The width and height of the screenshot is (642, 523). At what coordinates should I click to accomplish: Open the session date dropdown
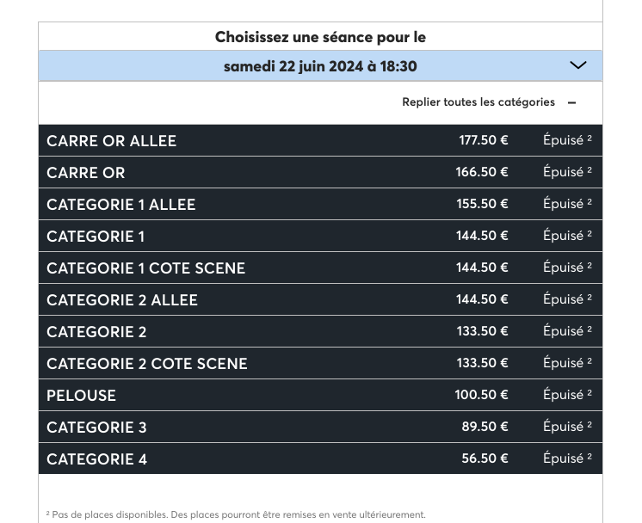[320, 66]
